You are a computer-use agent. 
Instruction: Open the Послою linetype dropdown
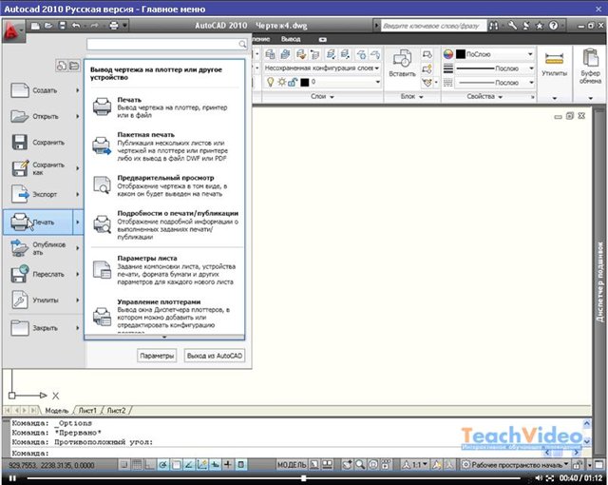pyautogui.click(x=531, y=82)
